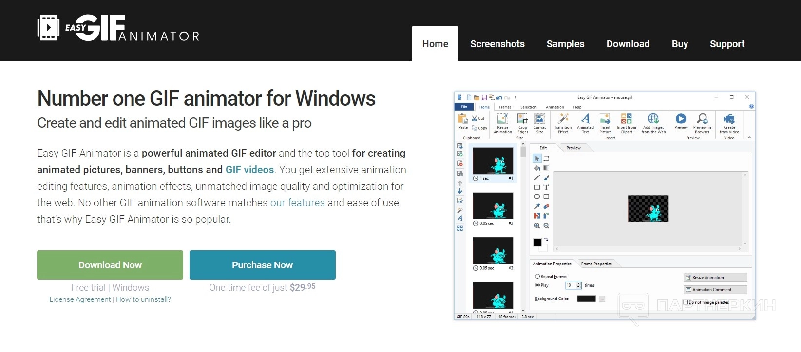Switch to the Selection ribbon tab
Screen dimensions: 801x352
tap(528, 107)
